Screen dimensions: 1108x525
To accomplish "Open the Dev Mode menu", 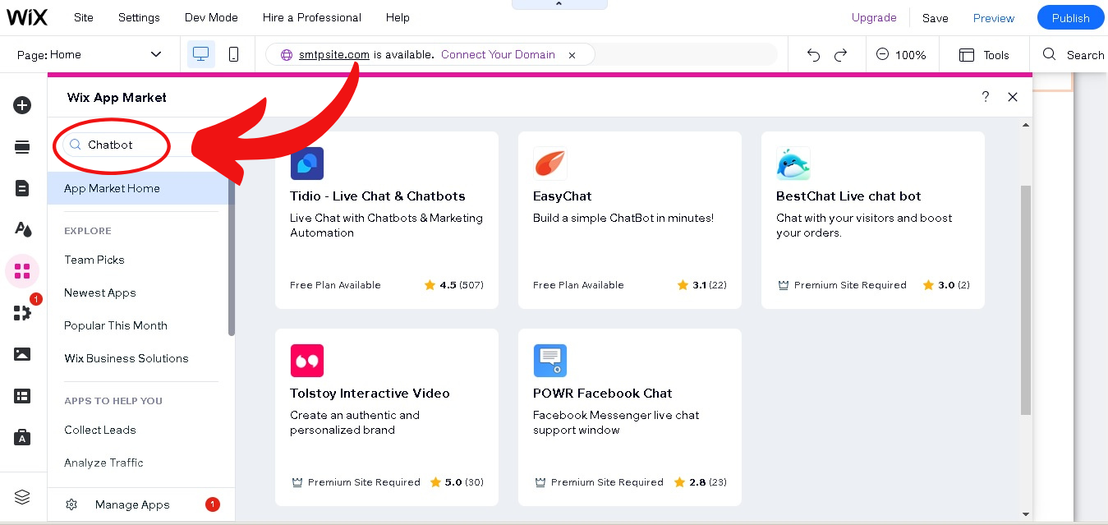I will [211, 17].
